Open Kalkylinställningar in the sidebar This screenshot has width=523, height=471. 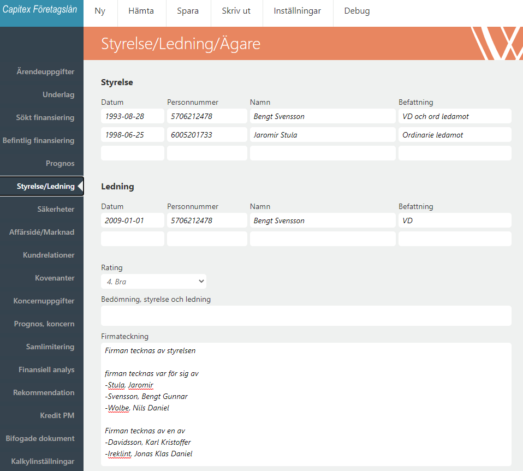[x=43, y=462]
